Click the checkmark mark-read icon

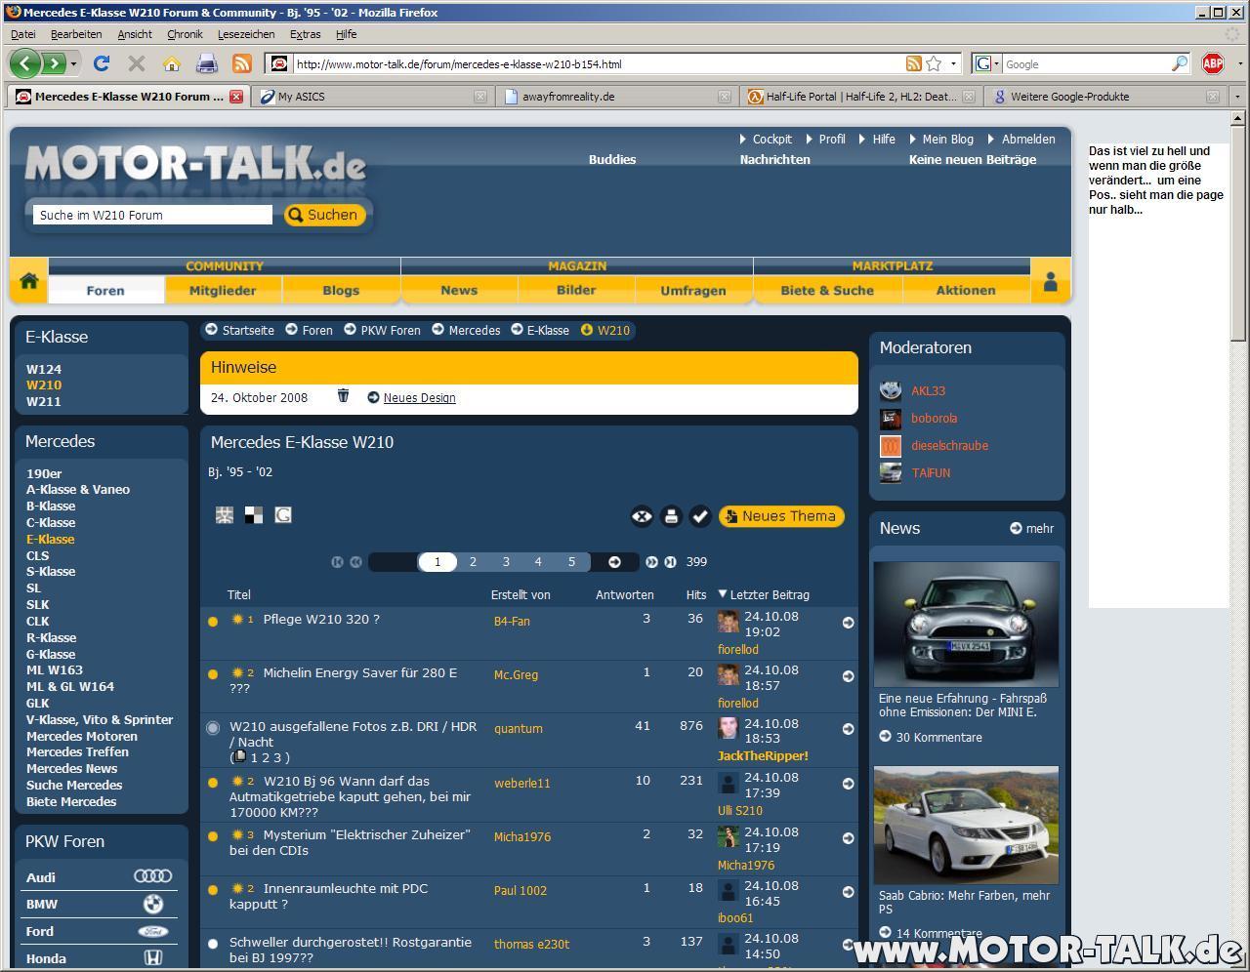700,516
